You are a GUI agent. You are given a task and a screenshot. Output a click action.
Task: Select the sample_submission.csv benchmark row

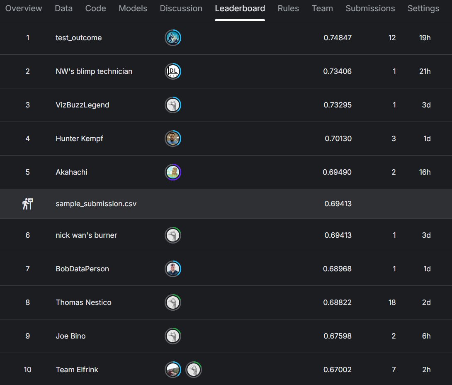[226, 204]
